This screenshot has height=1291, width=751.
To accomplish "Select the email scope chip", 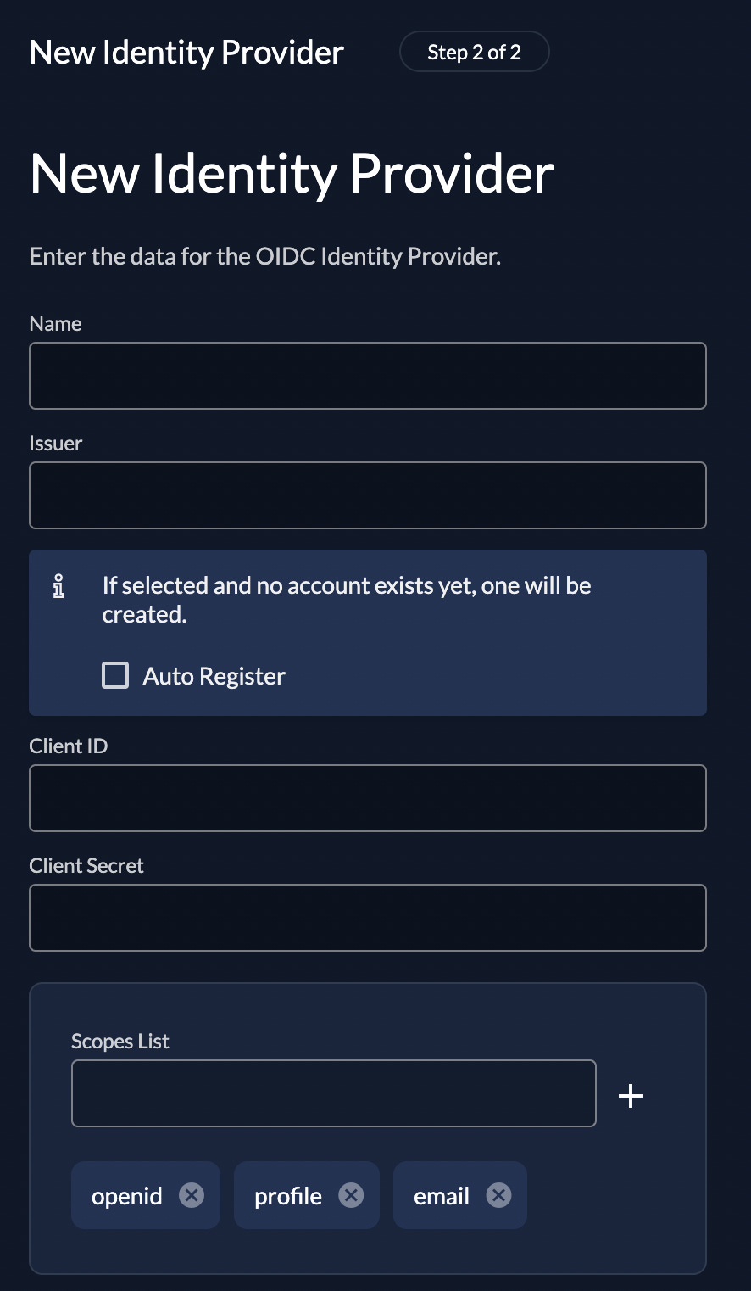I will pos(442,1195).
